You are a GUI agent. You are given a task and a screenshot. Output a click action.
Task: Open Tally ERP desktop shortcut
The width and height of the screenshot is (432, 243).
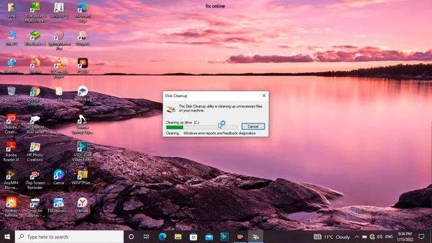[x=59, y=10]
